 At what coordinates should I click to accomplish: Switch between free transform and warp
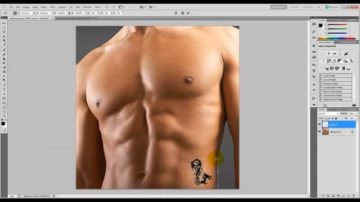coord(176,13)
